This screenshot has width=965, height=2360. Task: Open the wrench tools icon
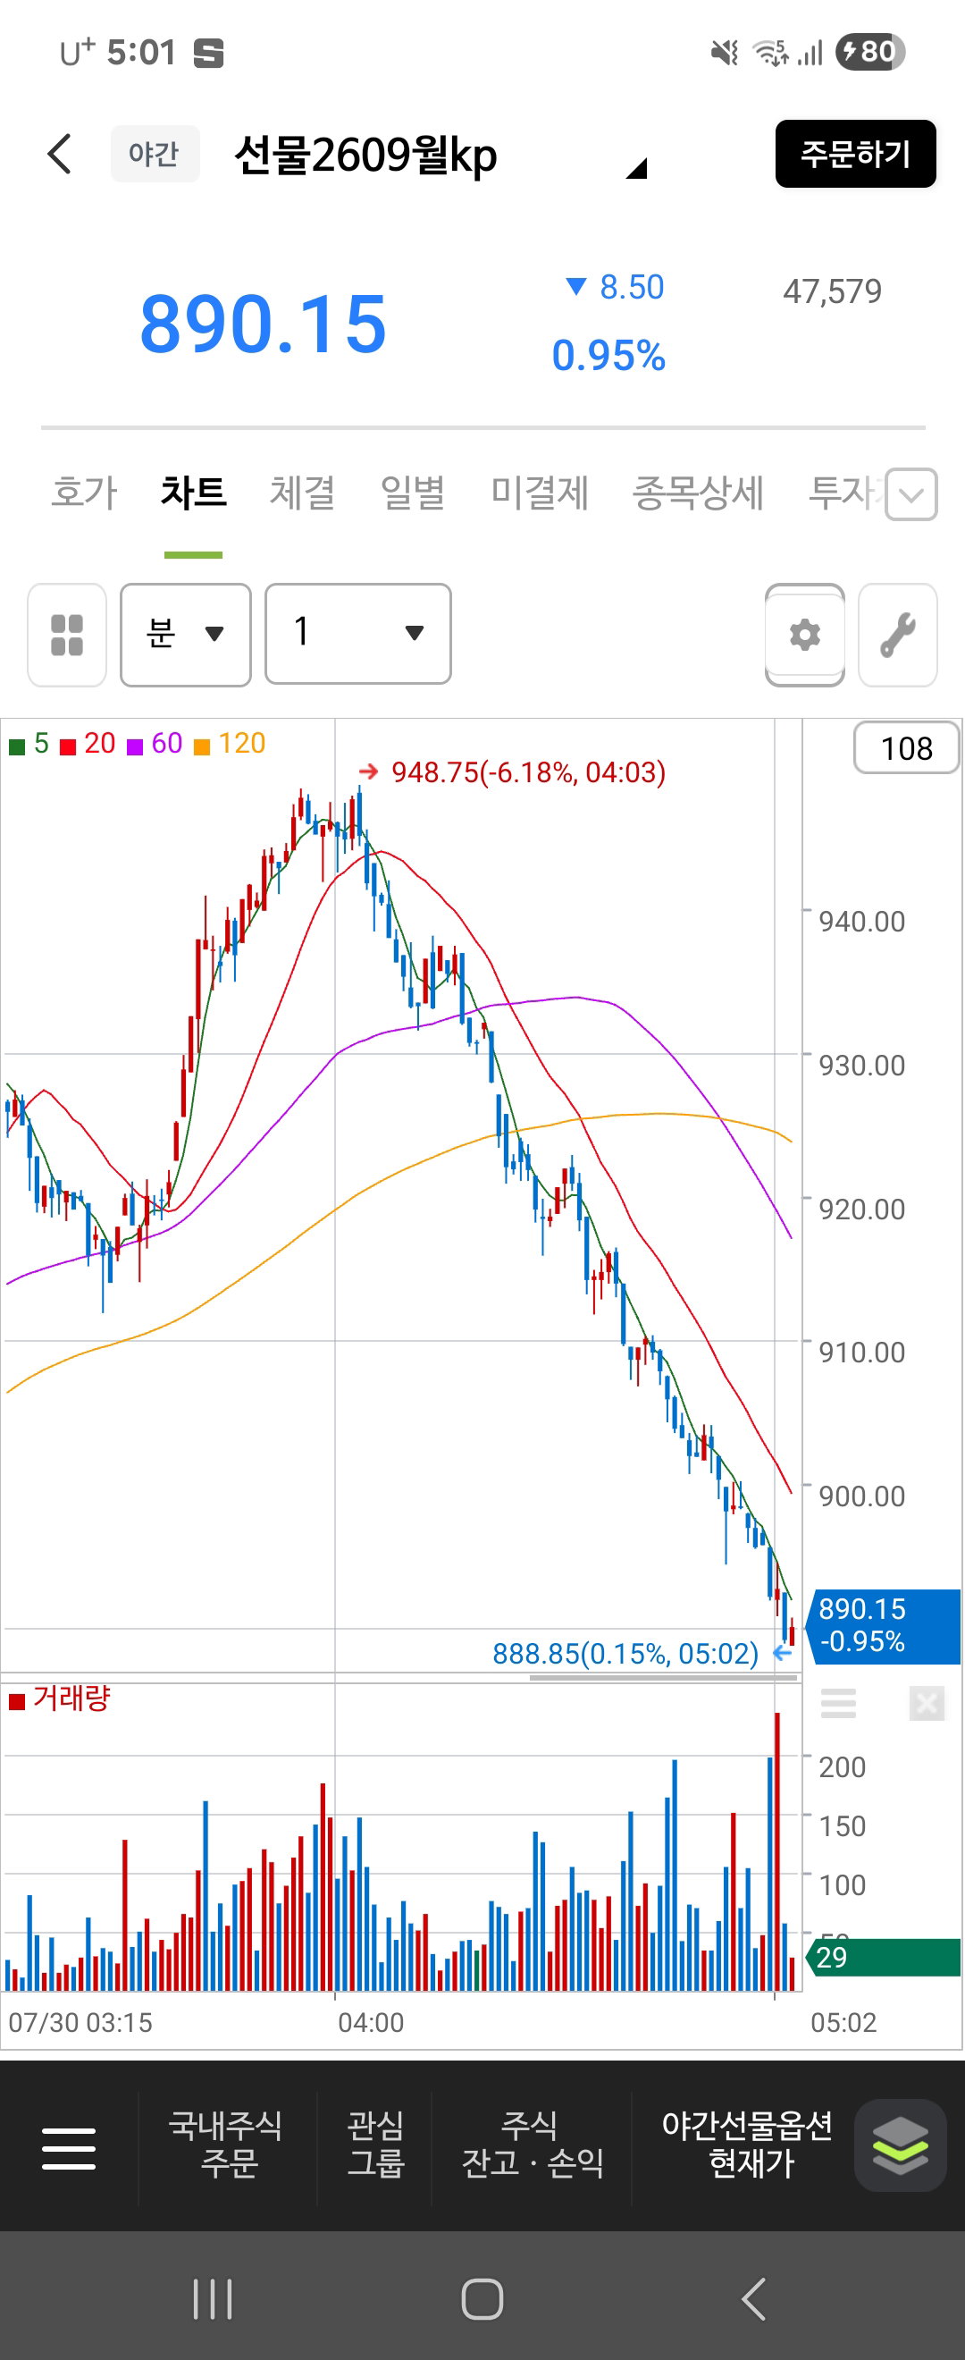pyautogui.click(x=897, y=635)
